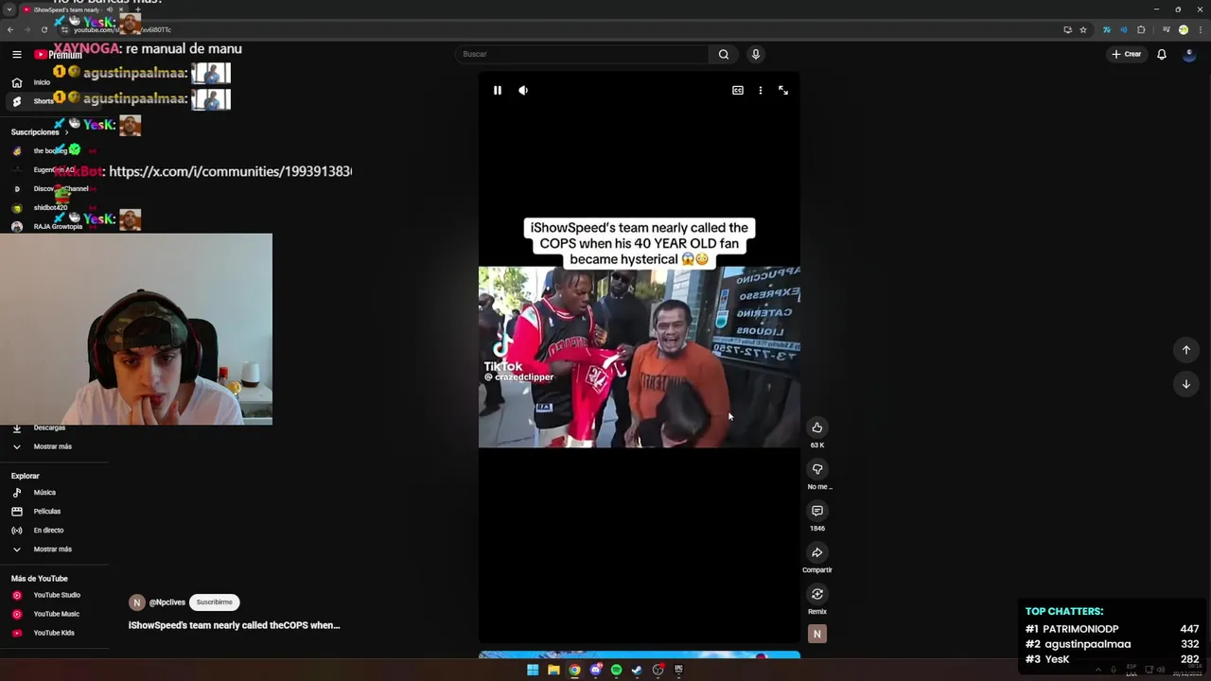Open Chrome profile avatar
The width and height of the screenshot is (1211, 681).
click(x=1184, y=29)
